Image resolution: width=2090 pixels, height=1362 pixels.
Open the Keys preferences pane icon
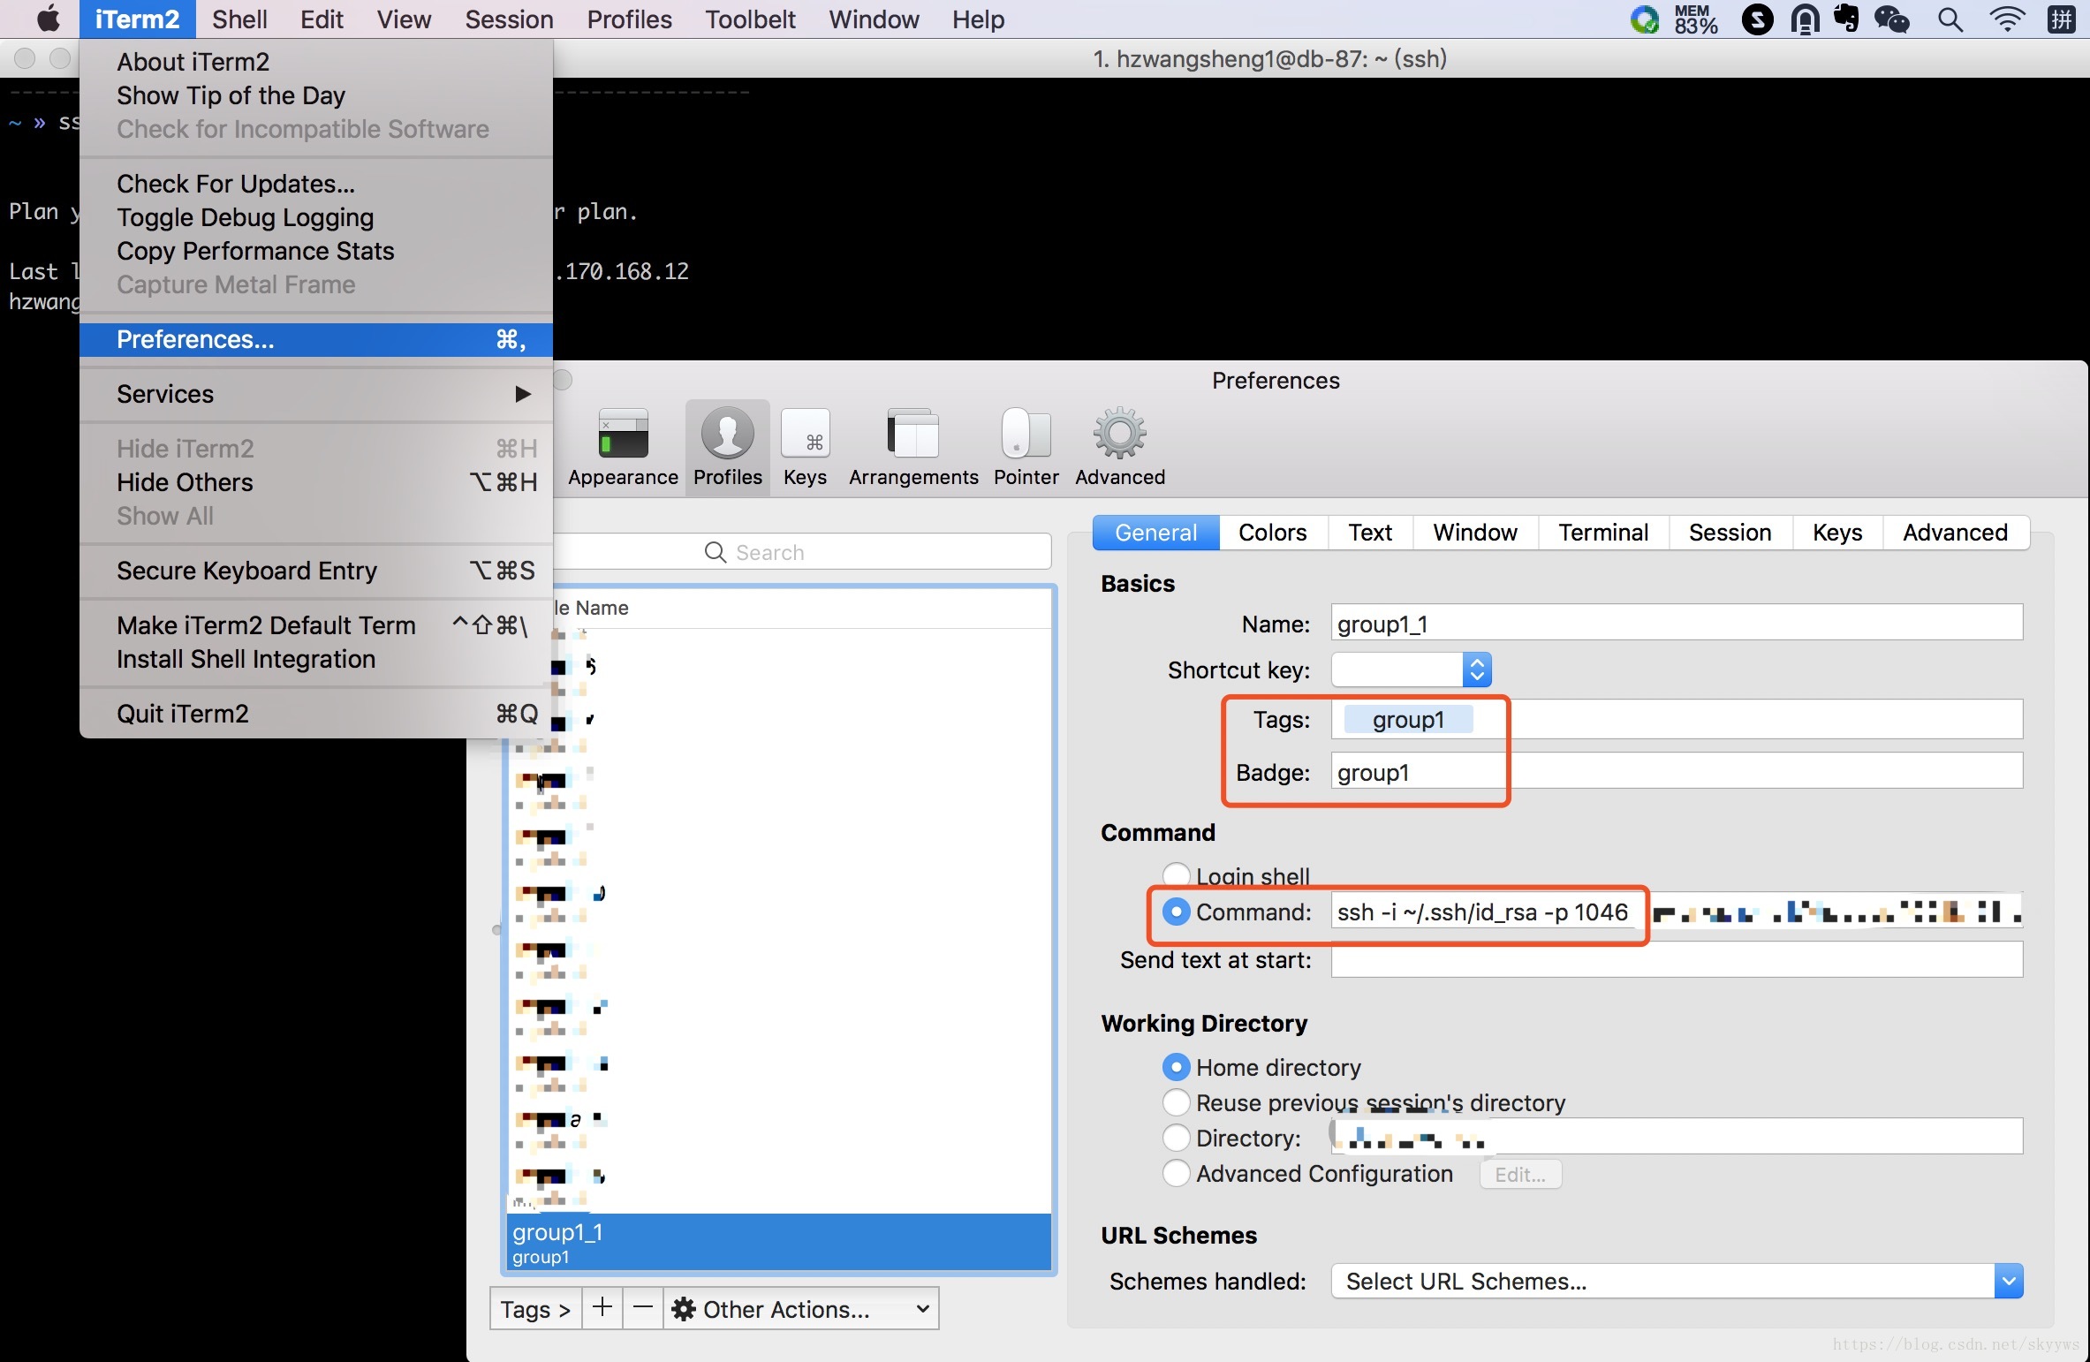805,447
